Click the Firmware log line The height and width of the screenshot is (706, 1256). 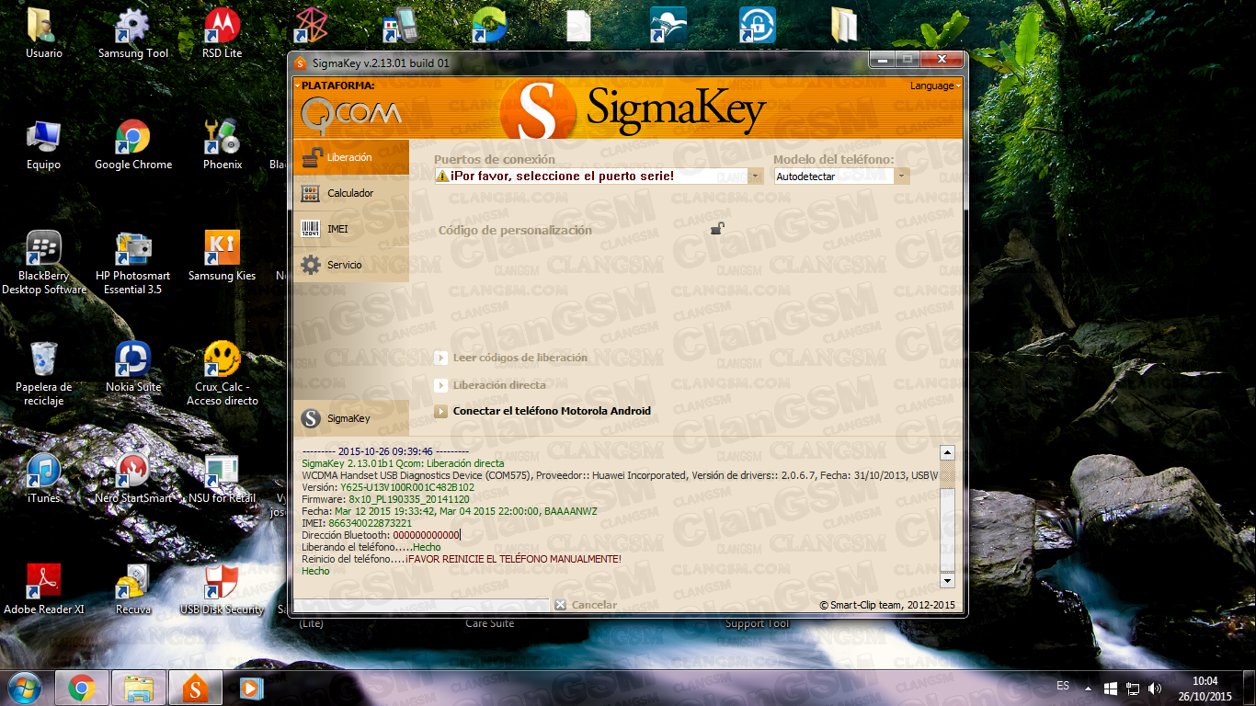[x=385, y=499]
